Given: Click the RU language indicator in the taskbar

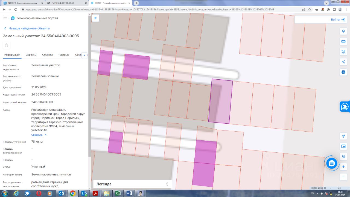Looking at the screenshot, I should [313, 193].
